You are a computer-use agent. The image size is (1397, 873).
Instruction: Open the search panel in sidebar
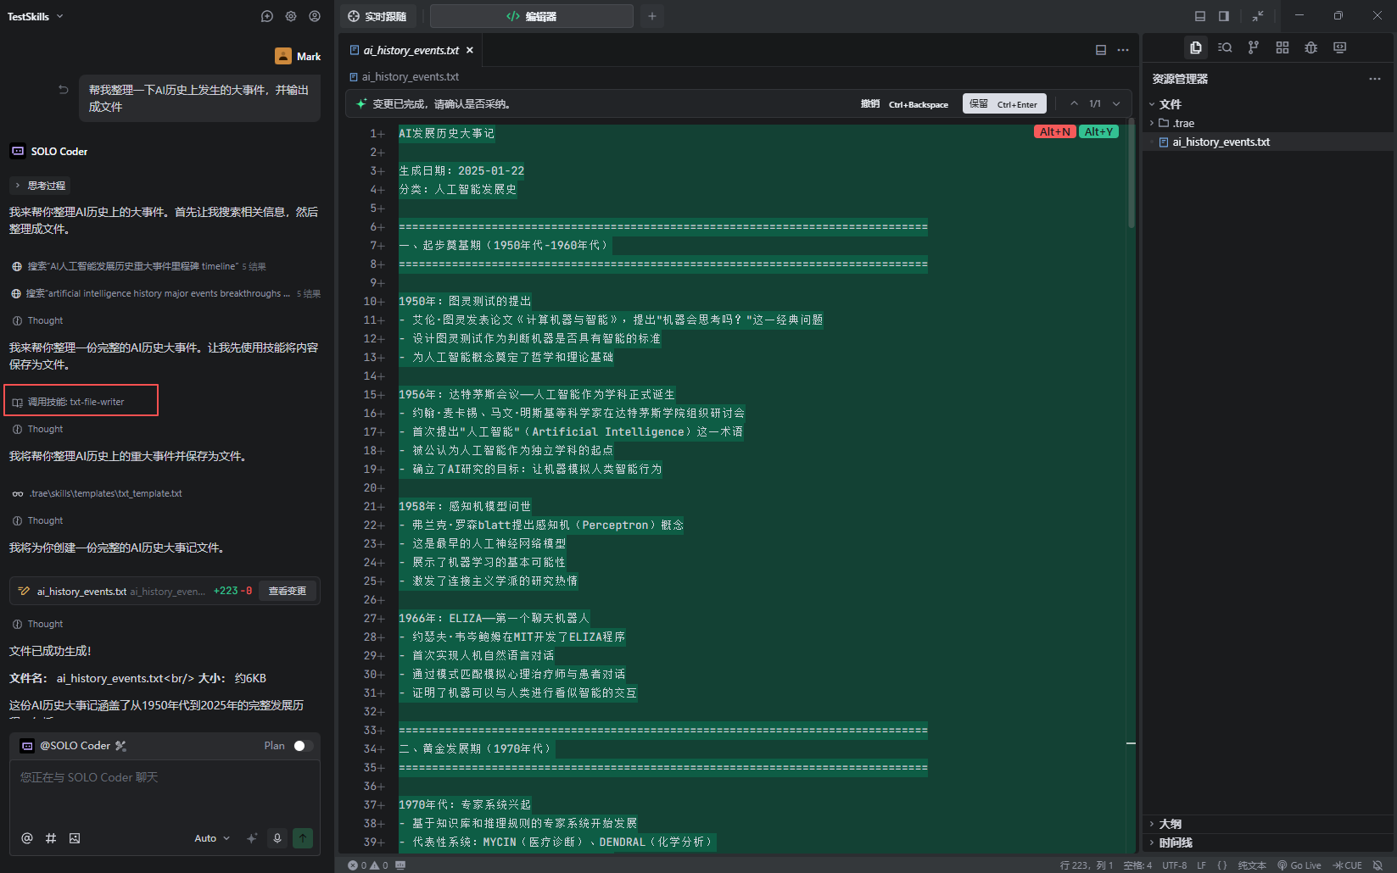click(1224, 47)
